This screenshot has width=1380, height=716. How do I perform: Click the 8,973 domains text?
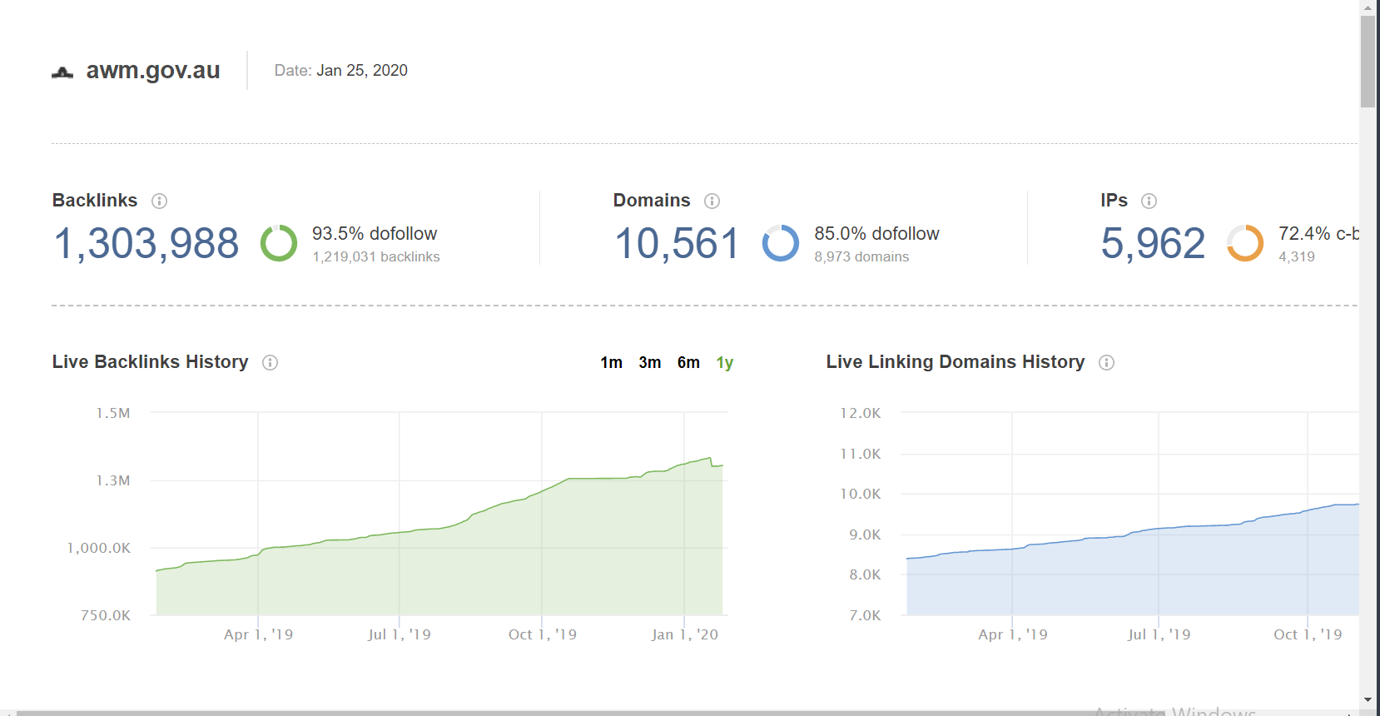[861, 256]
